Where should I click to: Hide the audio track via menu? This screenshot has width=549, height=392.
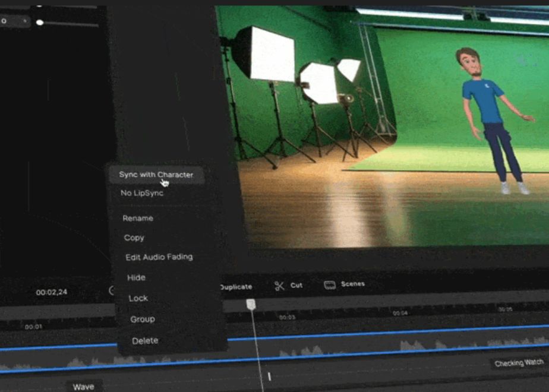136,277
